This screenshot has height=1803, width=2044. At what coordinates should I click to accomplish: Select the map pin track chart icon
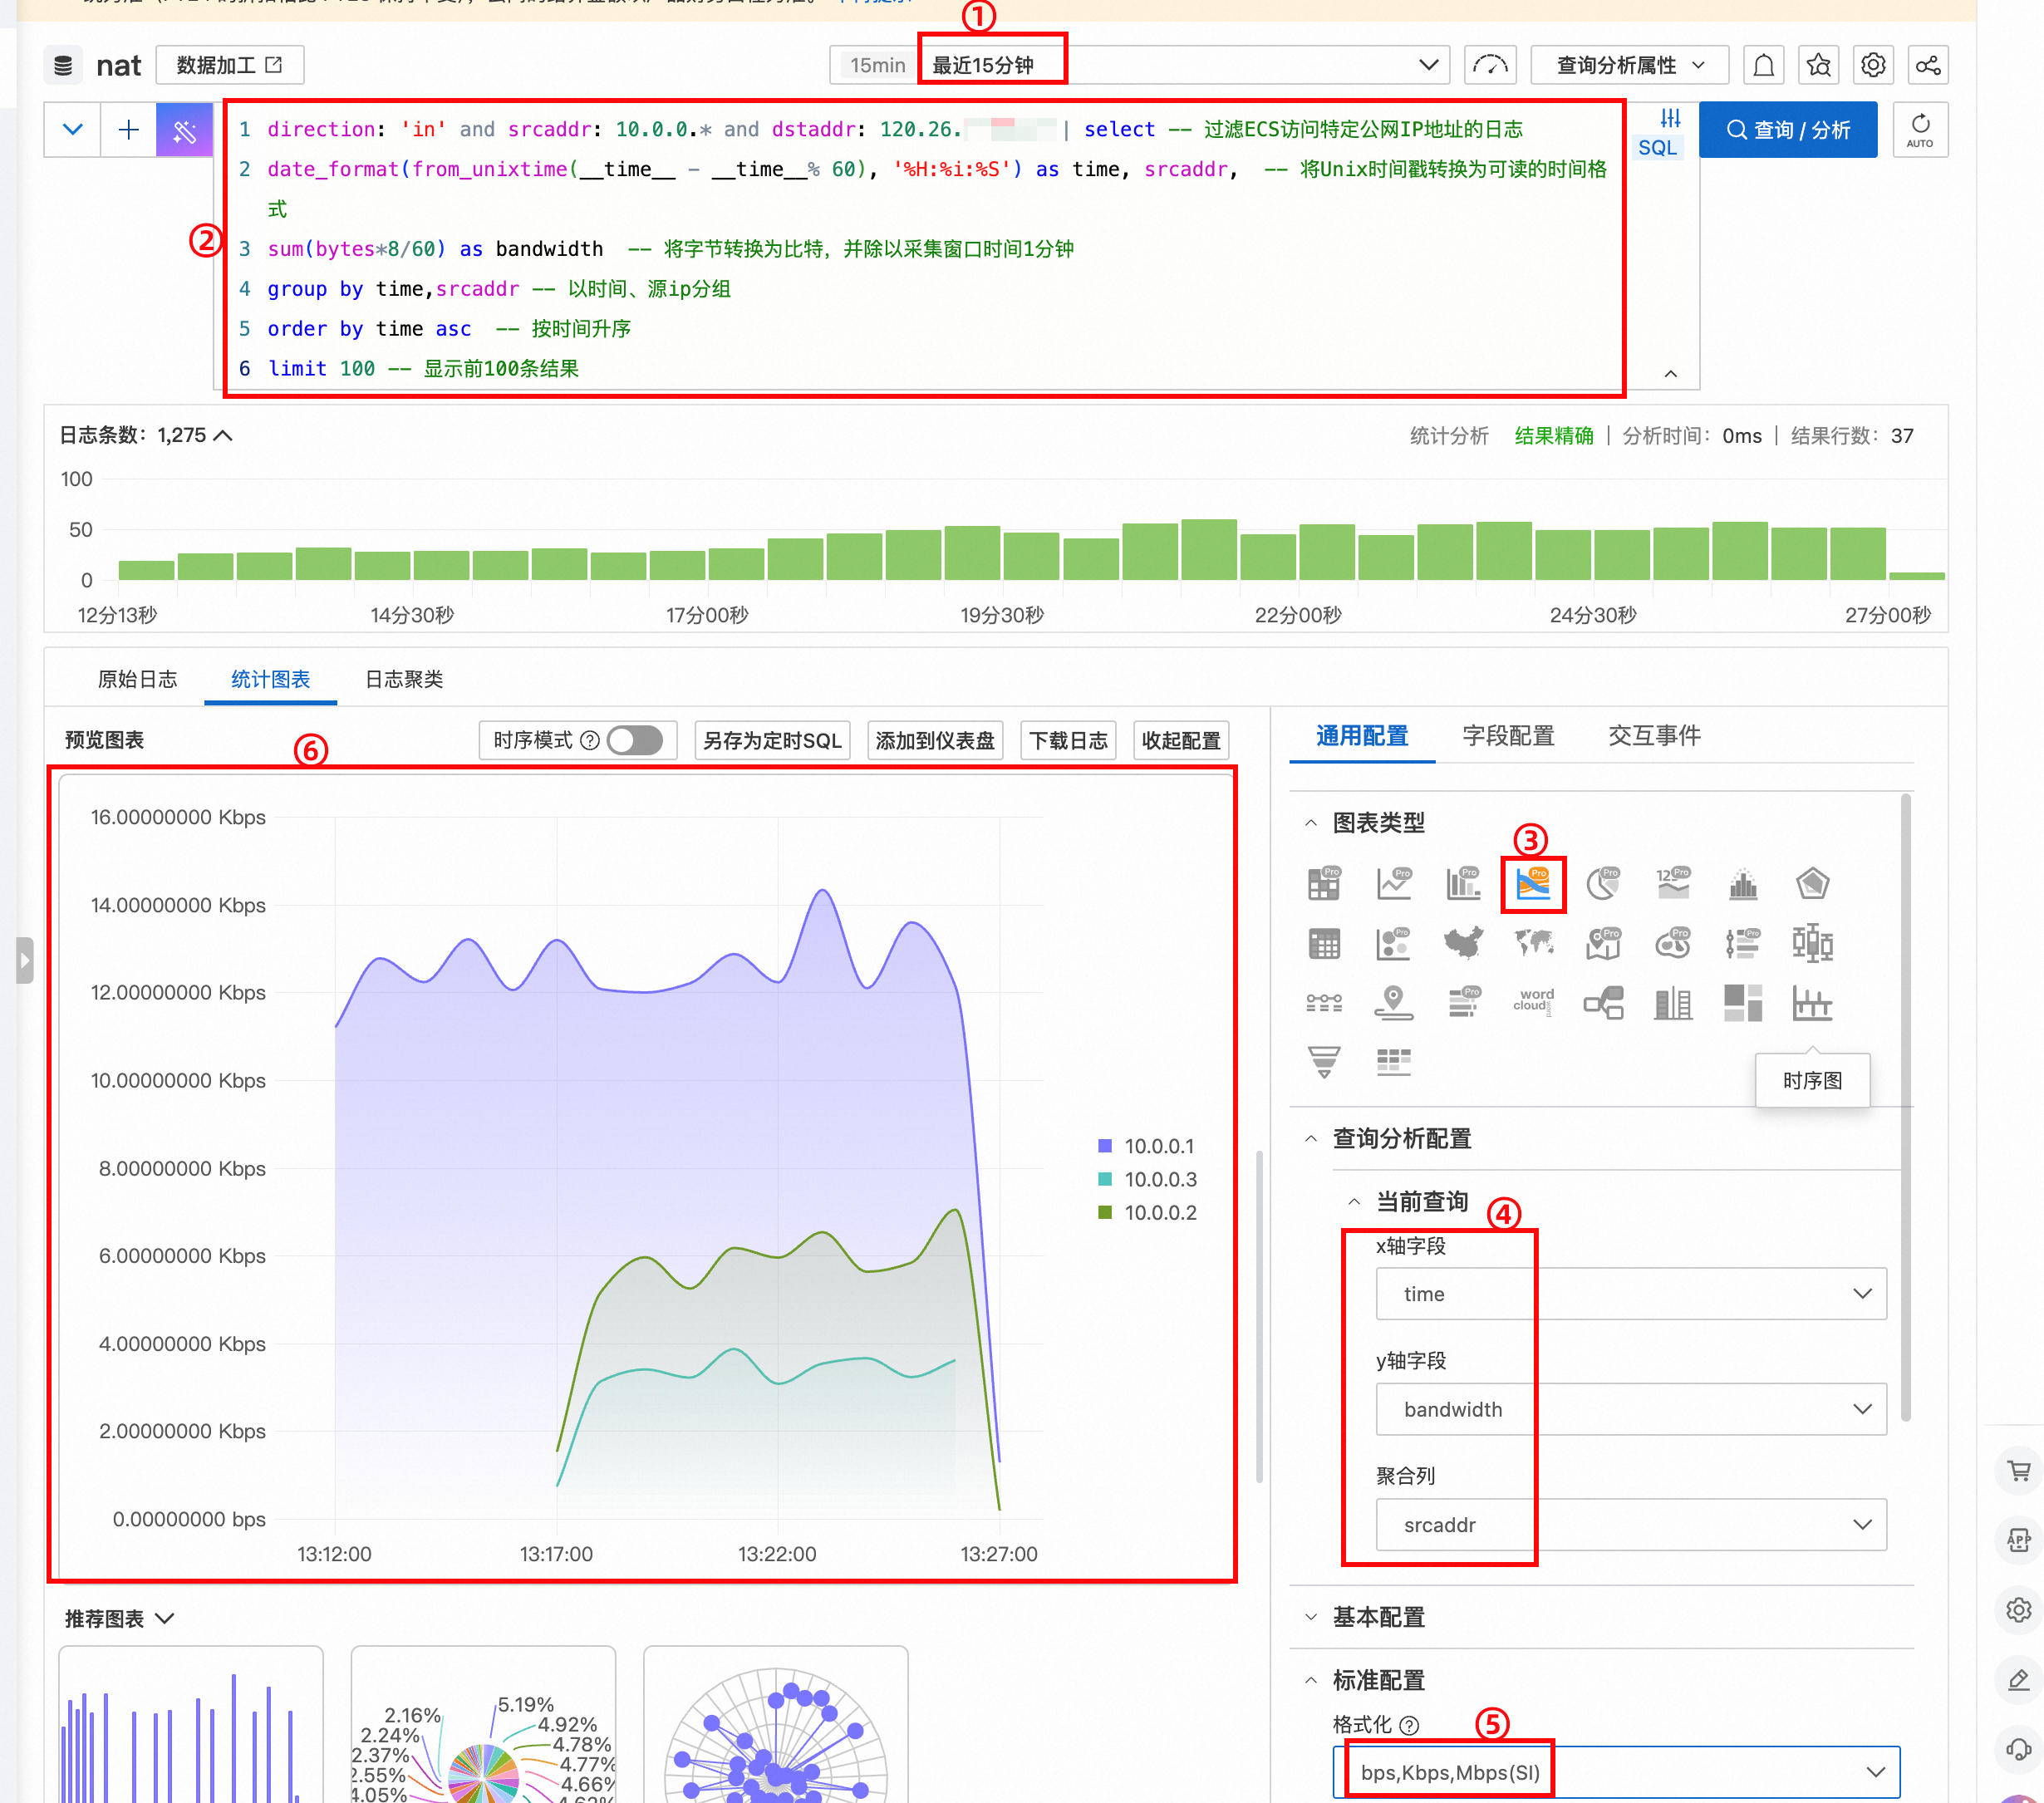[x=1394, y=1002]
